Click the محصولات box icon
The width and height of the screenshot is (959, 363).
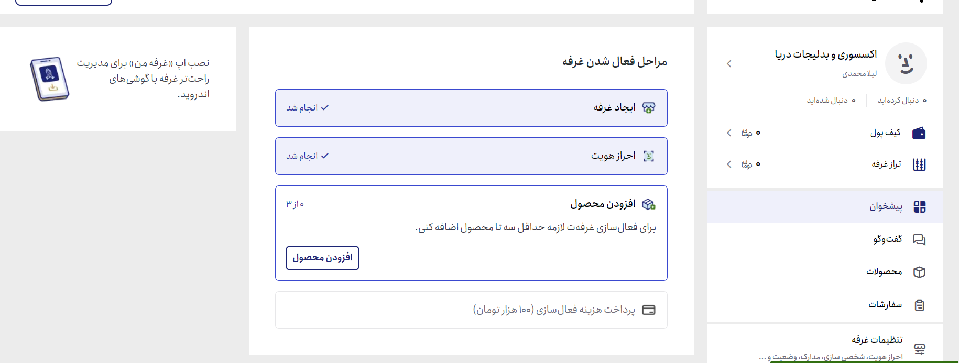tap(919, 272)
